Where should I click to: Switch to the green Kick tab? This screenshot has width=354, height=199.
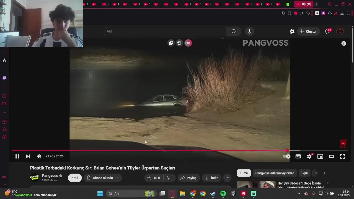click(288, 4)
